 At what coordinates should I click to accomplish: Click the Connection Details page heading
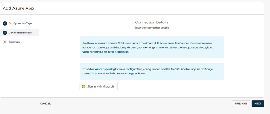[x=151, y=22]
